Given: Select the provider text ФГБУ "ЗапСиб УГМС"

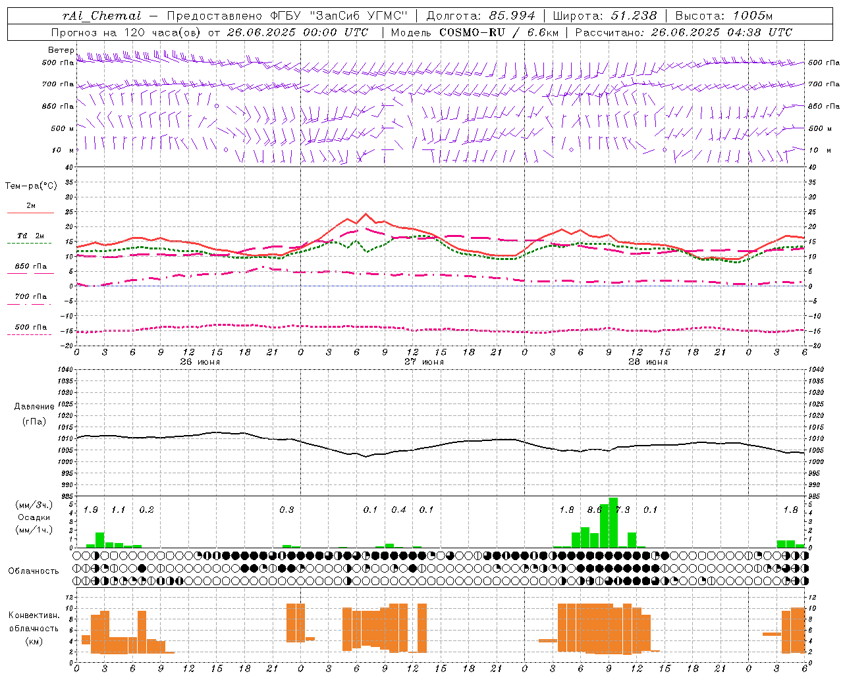Looking at the screenshot, I should 339,16.
